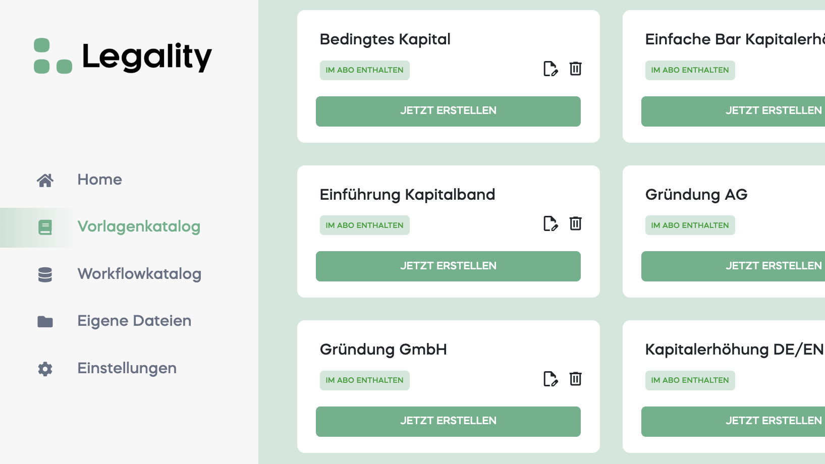Start creating the Gründung AG template
Viewport: 825px width, 464px height.
click(733, 266)
